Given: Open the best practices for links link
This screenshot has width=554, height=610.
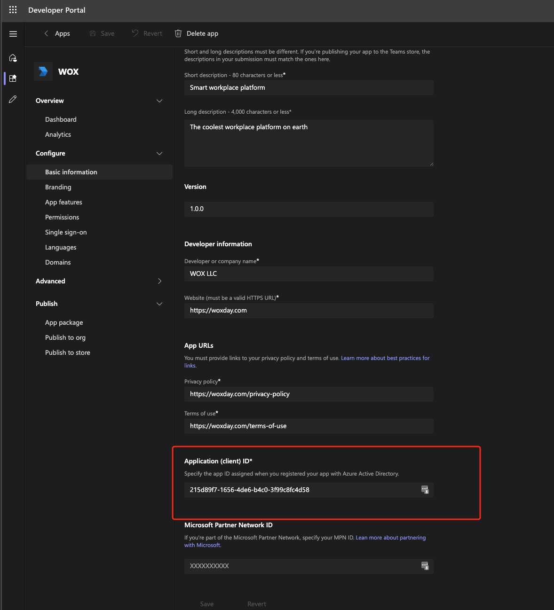Looking at the screenshot, I should pyautogui.click(x=385, y=358).
